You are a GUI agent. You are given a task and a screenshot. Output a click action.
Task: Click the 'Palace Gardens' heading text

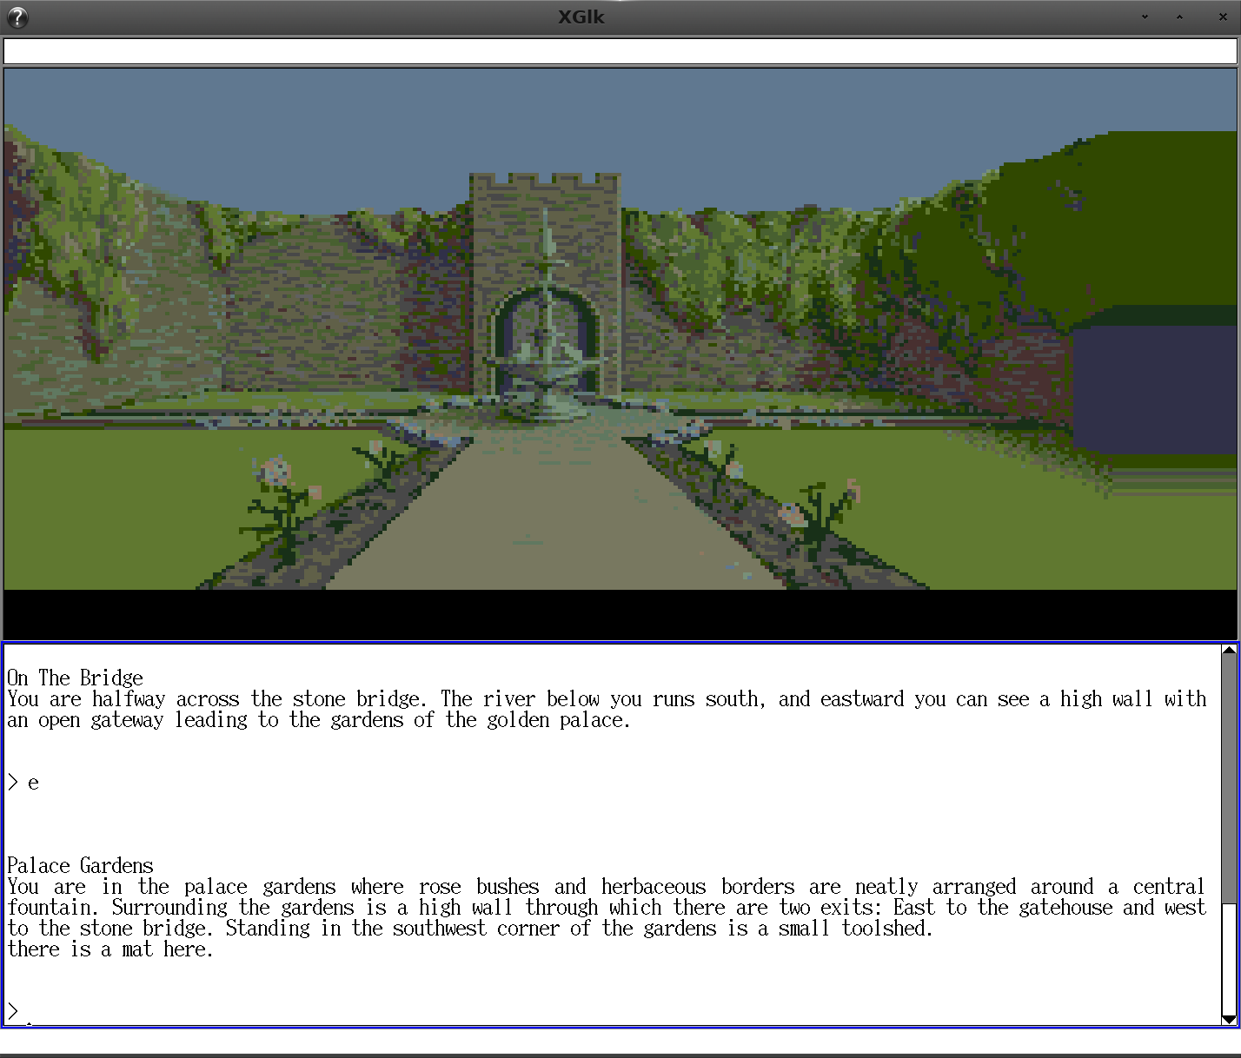point(80,866)
